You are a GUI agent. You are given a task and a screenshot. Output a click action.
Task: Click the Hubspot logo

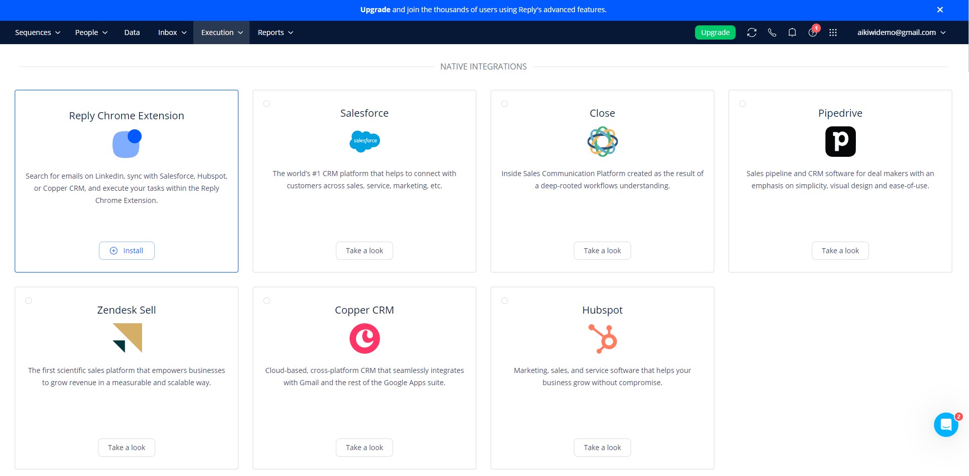point(603,338)
